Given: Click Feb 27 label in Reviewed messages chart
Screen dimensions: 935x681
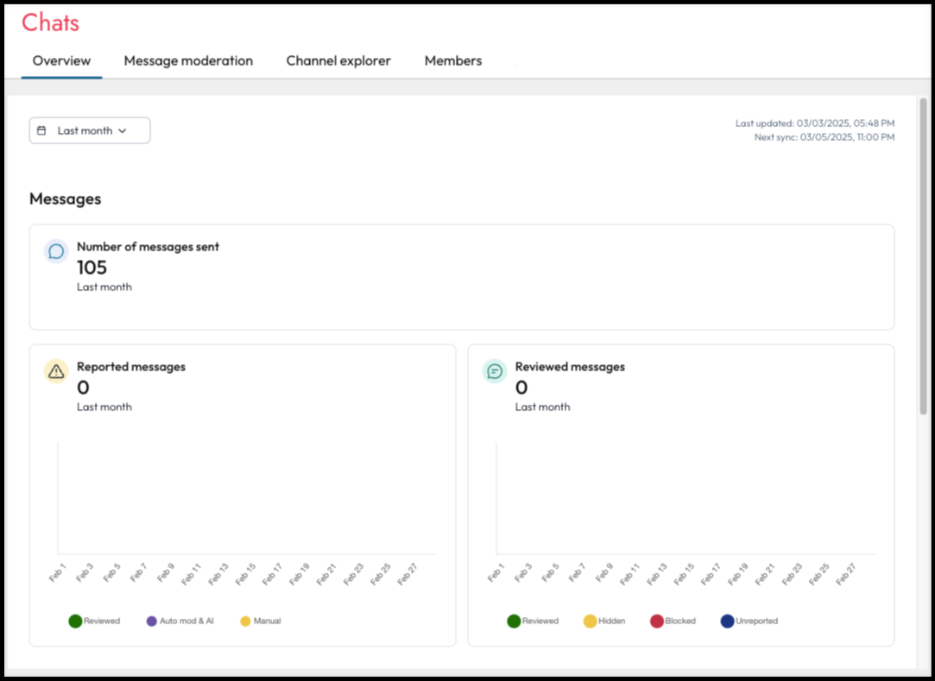Looking at the screenshot, I should (x=845, y=574).
